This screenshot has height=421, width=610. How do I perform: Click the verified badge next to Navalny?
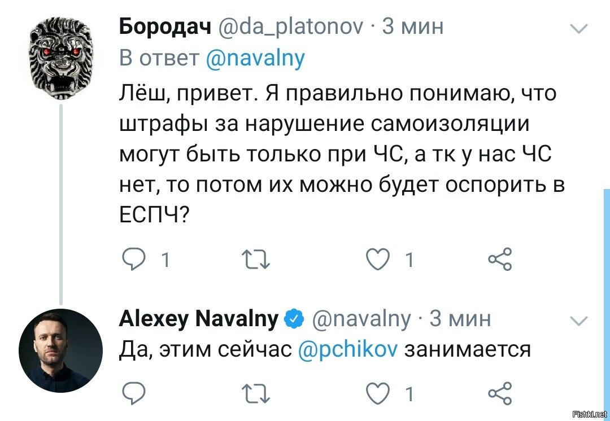(294, 319)
